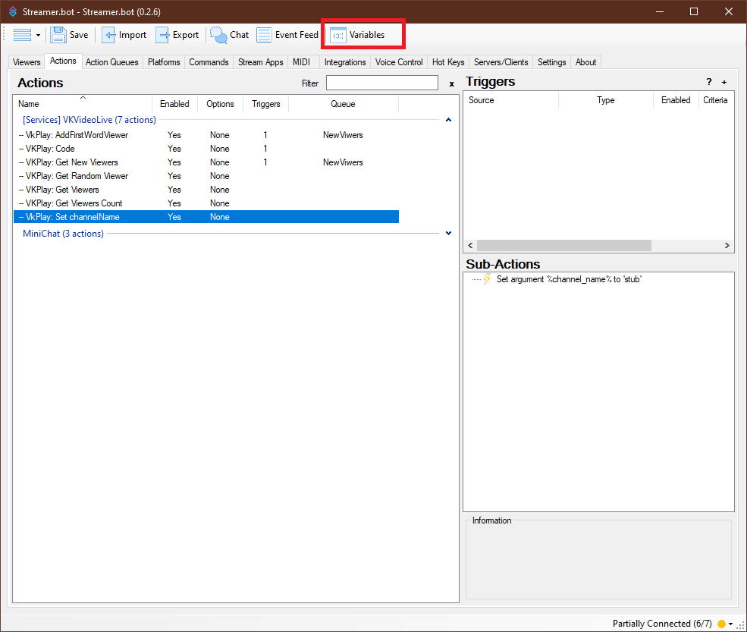This screenshot has width=747, height=632.
Task: Open the About tab
Action: coord(585,62)
